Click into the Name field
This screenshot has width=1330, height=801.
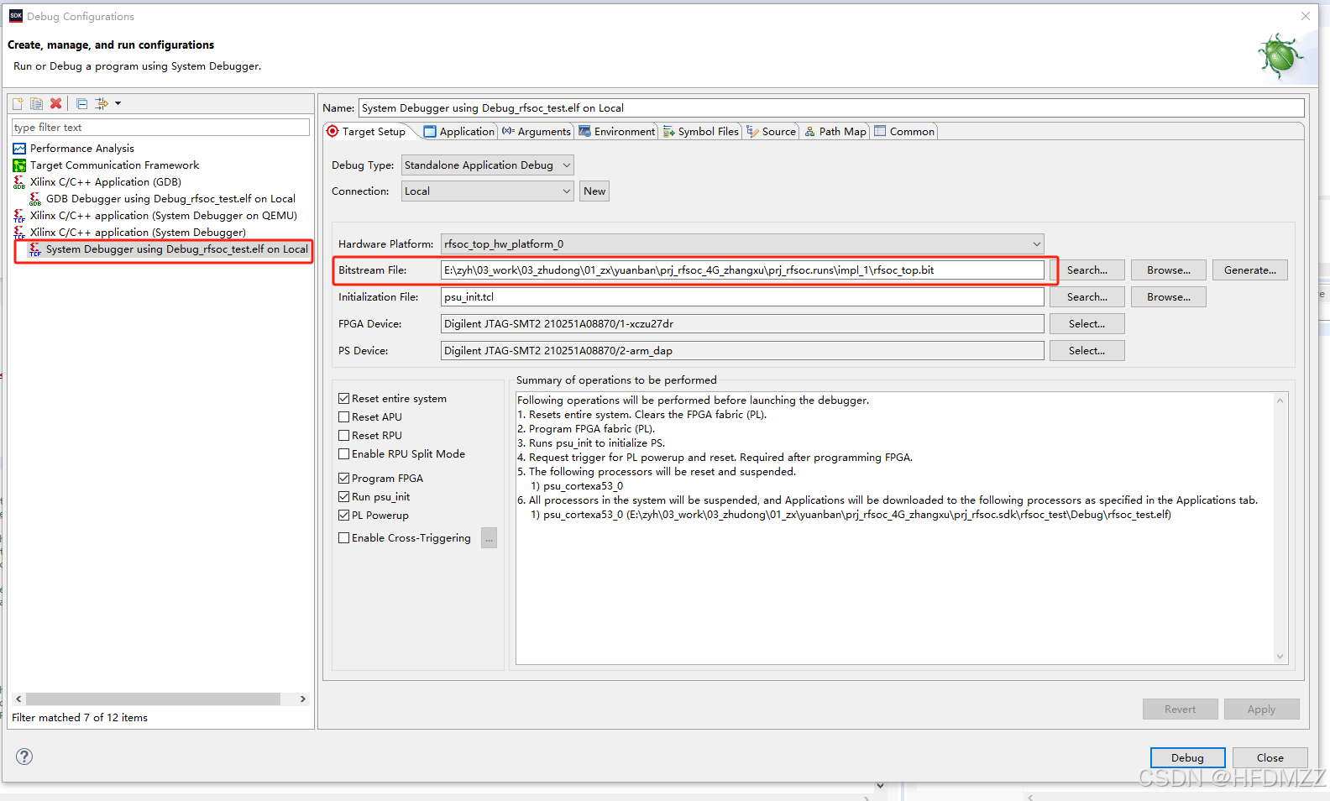coord(831,108)
